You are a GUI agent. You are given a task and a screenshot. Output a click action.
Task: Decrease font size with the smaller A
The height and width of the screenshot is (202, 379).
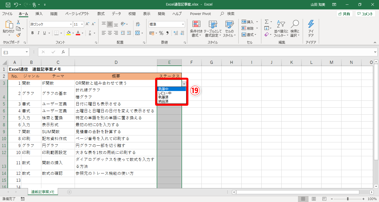[x=94, y=24]
